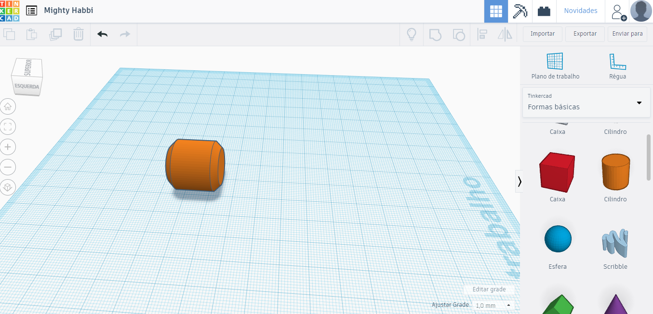Collapse the shapes panel with the arrow

[x=519, y=181]
